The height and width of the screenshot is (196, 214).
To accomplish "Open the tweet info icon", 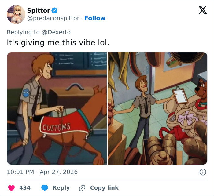I will 203,172.
